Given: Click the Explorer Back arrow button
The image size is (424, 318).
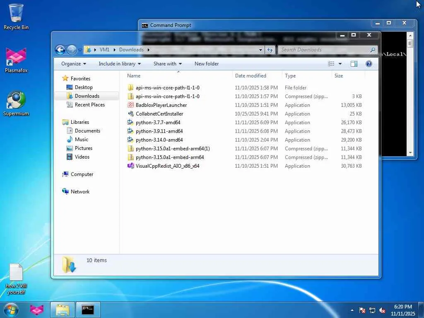Looking at the screenshot, I should click(60, 50).
